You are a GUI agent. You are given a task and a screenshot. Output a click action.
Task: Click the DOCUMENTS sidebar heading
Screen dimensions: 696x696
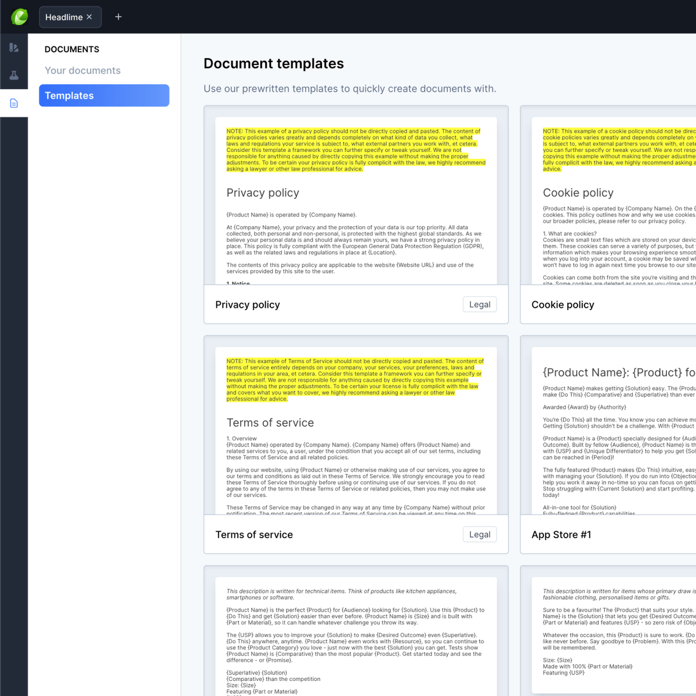coord(72,49)
